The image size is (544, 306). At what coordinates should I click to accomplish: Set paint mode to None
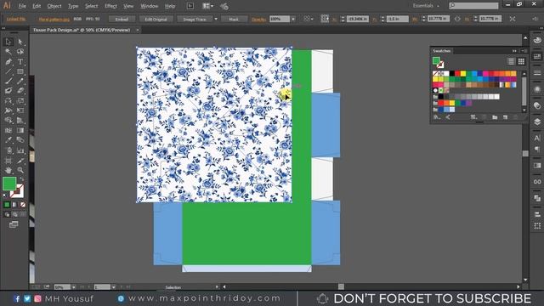click(23, 205)
